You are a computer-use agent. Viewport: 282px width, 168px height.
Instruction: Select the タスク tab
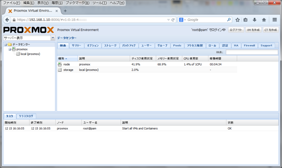click(x=10, y=116)
